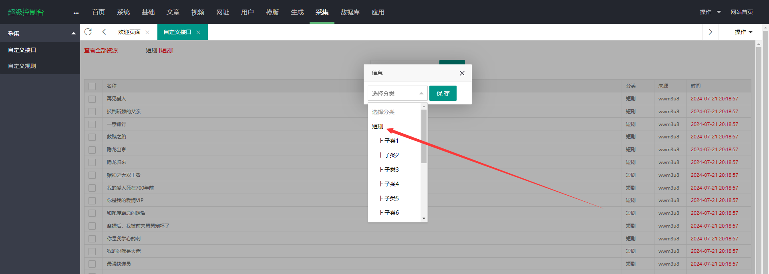Image resolution: width=769 pixels, height=274 pixels.
Task: Click the dropdown list's scroll down arrow
Action: pyautogui.click(x=424, y=218)
